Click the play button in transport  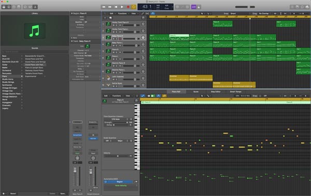(x=122, y=7)
